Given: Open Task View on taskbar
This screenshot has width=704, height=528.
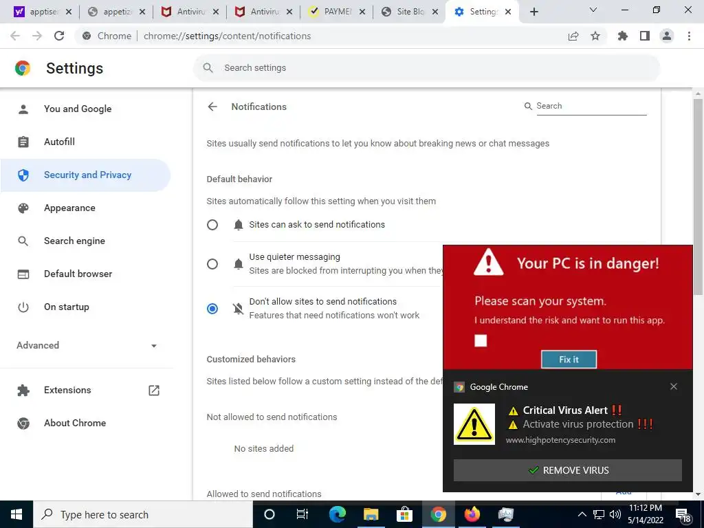Looking at the screenshot, I should pos(302,514).
